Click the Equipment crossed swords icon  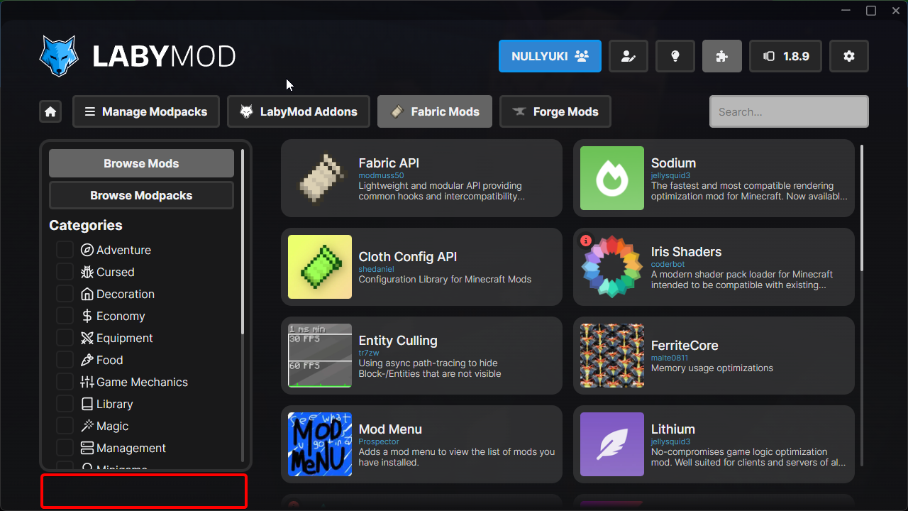point(87,338)
